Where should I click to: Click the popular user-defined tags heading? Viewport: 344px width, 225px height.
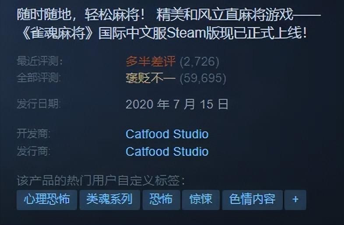101,181
